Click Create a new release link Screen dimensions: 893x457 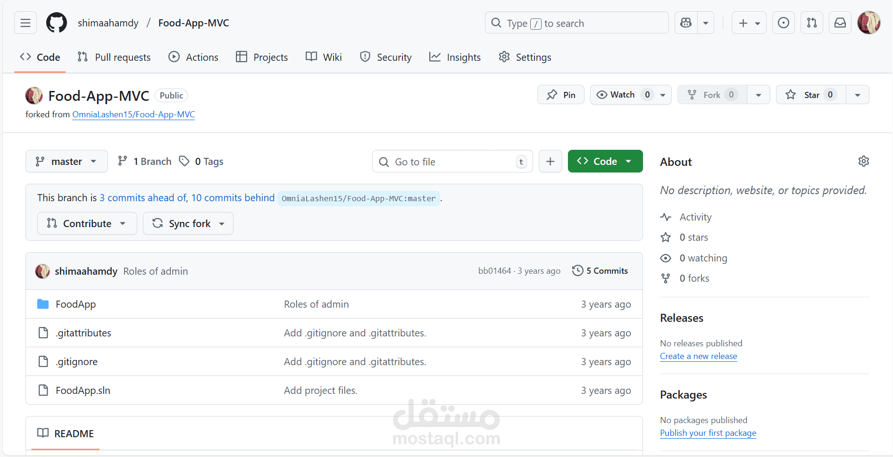click(699, 356)
